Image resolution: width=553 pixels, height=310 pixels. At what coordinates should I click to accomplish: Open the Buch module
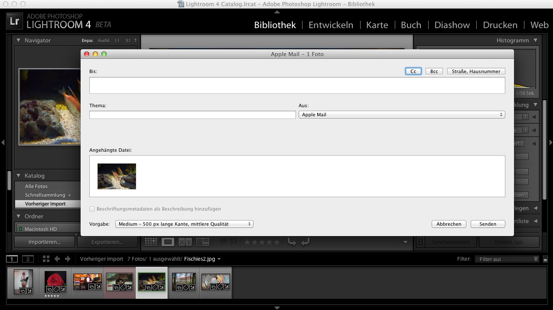(411, 25)
